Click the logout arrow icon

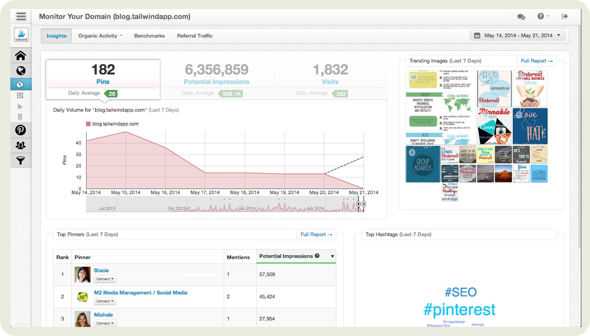pyautogui.click(x=564, y=16)
